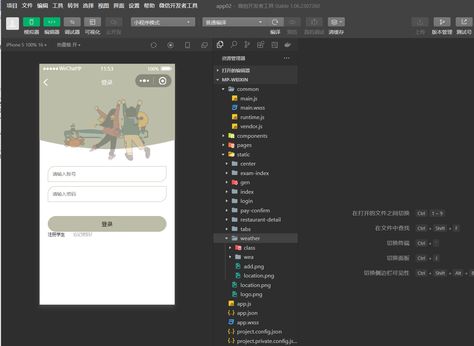
Task: Click the password input field
Action: click(x=107, y=194)
